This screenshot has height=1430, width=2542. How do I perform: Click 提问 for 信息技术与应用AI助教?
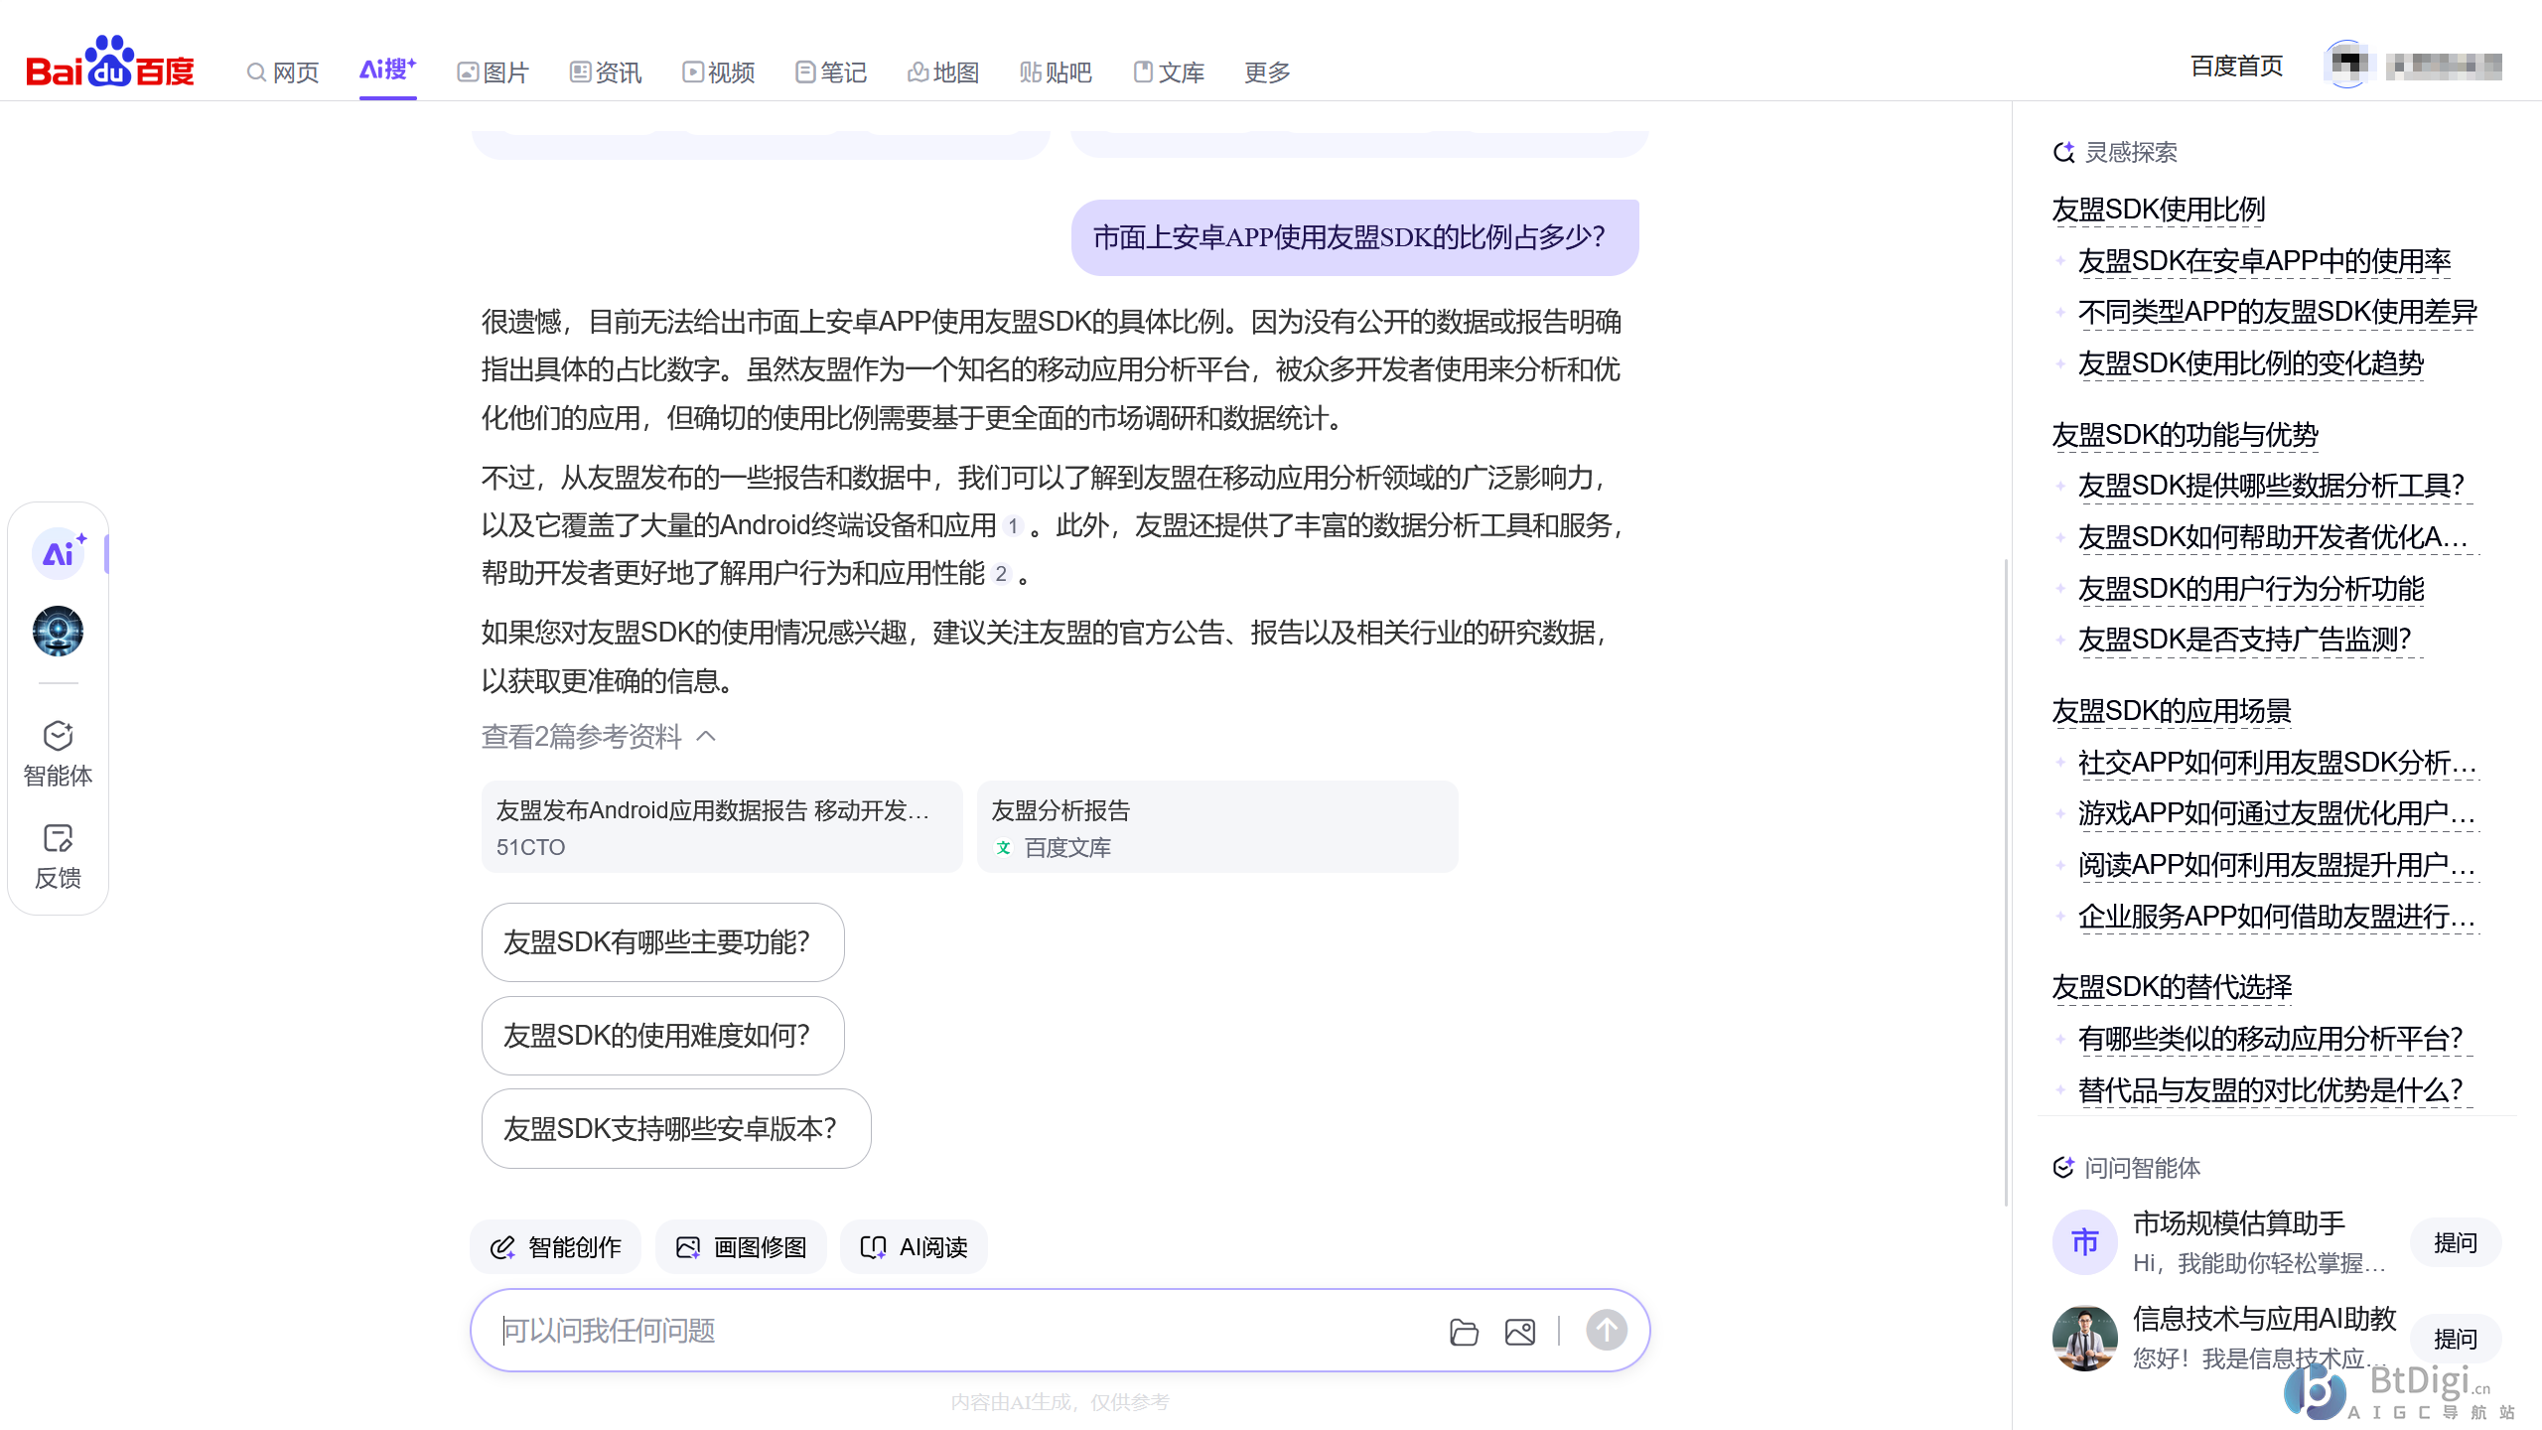coord(2455,1340)
